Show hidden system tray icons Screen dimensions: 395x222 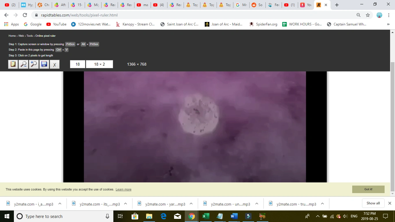click(x=318, y=216)
